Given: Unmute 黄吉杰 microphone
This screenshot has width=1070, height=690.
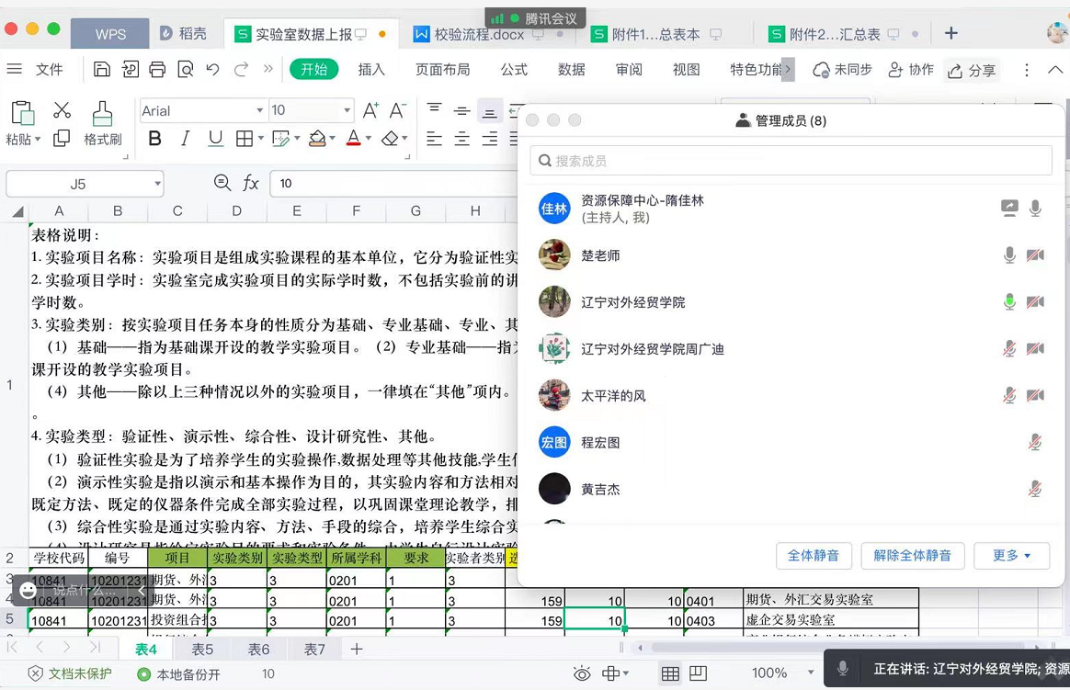Looking at the screenshot, I should pyautogui.click(x=1035, y=488).
